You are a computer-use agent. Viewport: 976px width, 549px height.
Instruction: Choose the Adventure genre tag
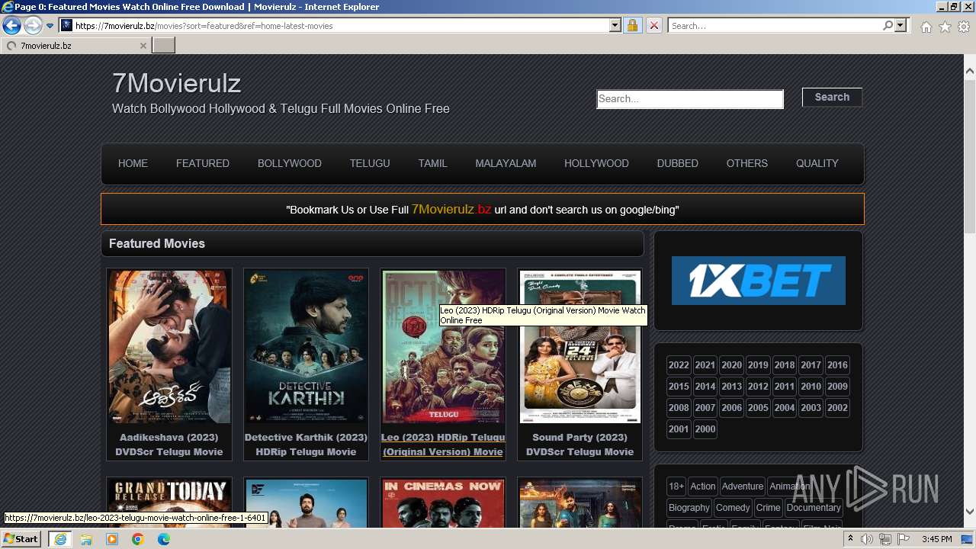click(743, 486)
